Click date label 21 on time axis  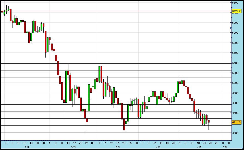(204, 143)
